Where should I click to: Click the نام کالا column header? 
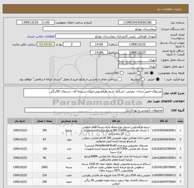pos(116,121)
